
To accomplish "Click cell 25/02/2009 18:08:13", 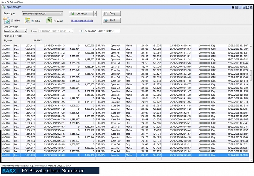I will click(54, 45).
